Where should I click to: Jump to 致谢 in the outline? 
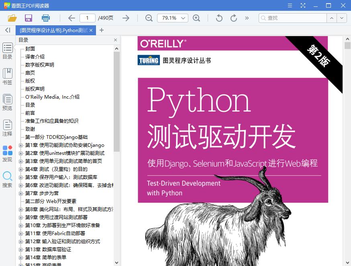[30, 129]
